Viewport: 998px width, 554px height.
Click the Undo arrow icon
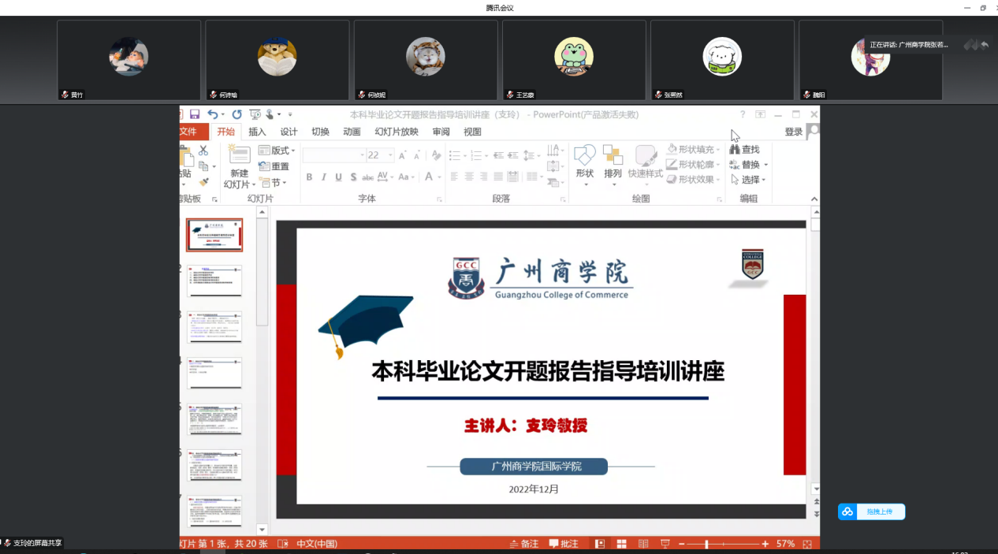click(212, 114)
